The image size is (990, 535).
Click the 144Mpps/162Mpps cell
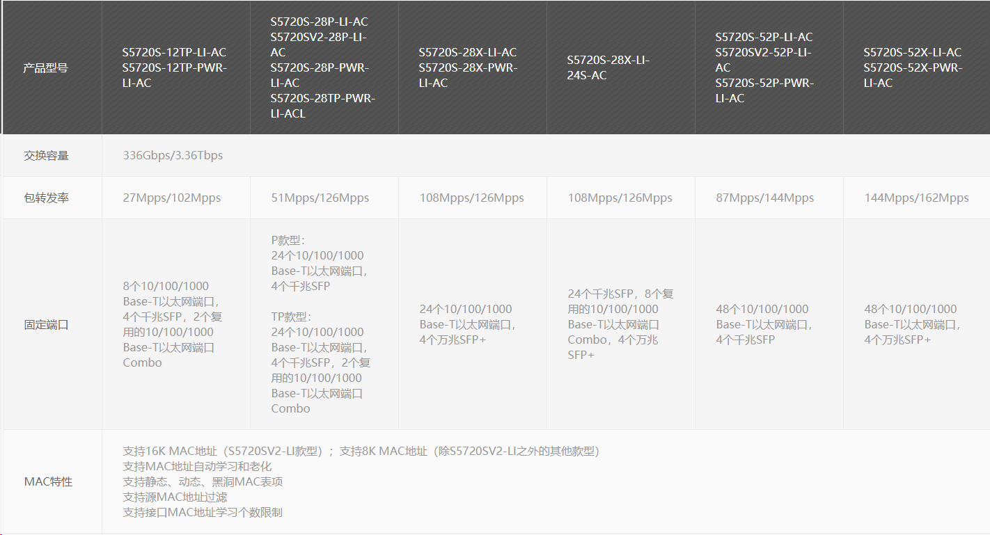click(x=916, y=198)
